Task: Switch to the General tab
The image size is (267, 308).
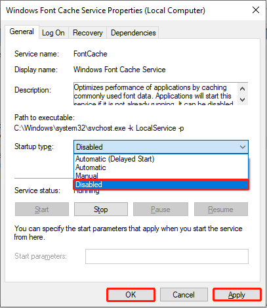Action: click(22, 32)
